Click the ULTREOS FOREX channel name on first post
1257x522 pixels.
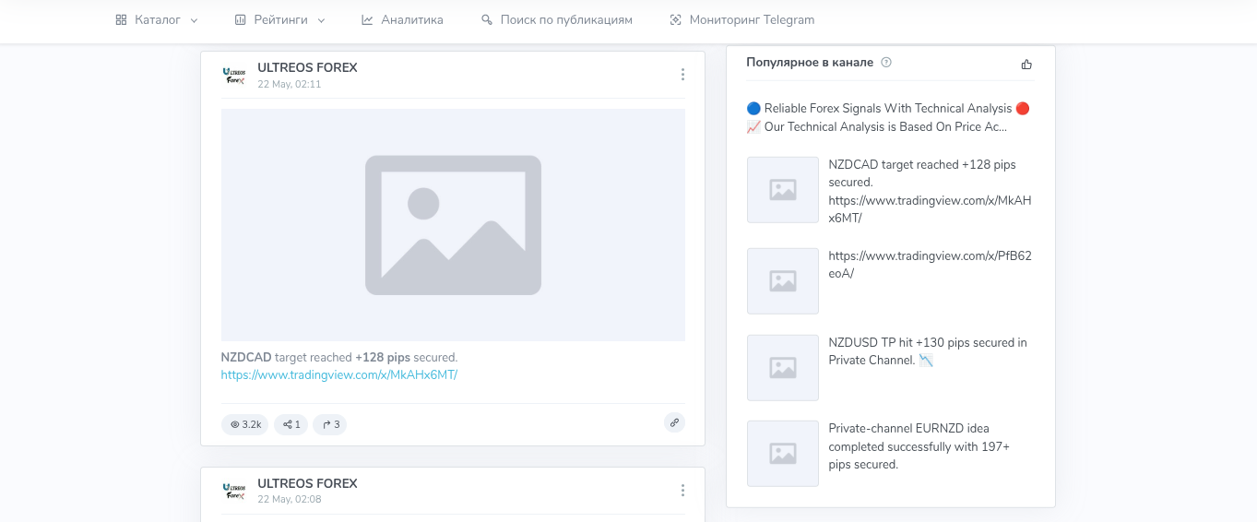(x=307, y=67)
